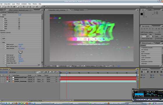Viewport: 163px width, 105px height.
Task: Click the Effects & Presets Contains search field
Action: pyautogui.click(x=154, y=45)
